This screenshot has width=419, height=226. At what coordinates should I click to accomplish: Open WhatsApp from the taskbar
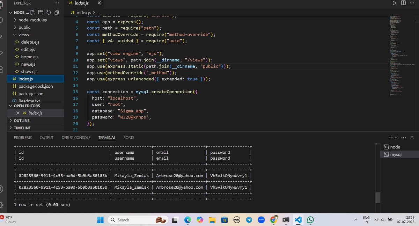click(x=310, y=220)
